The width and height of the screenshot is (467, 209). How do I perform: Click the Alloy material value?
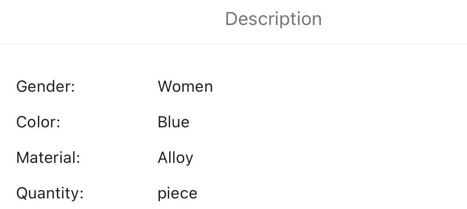tap(175, 158)
